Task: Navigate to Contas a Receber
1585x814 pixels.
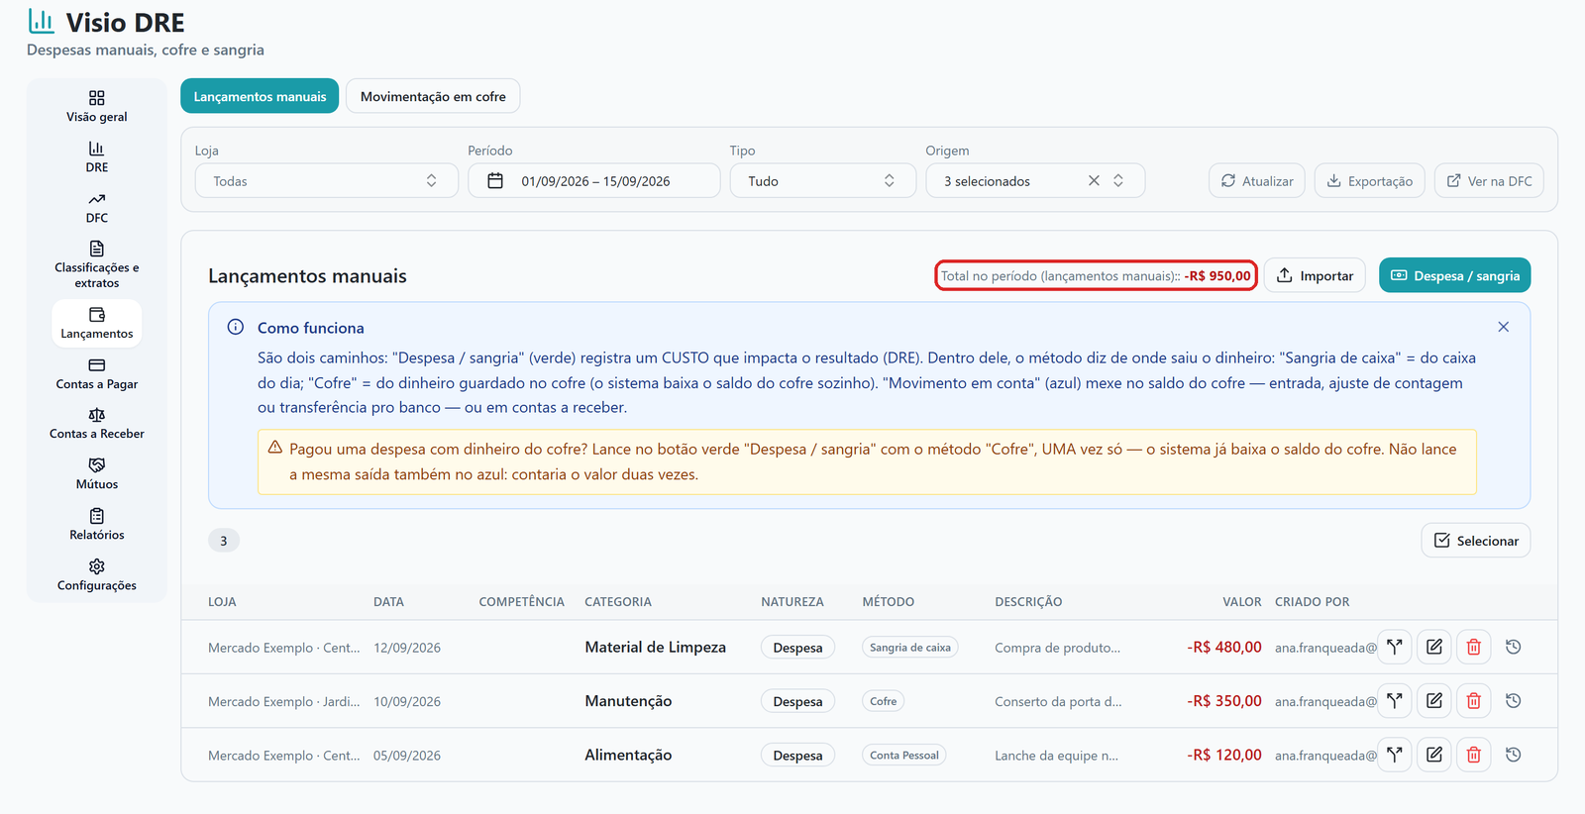Action: click(97, 423)
